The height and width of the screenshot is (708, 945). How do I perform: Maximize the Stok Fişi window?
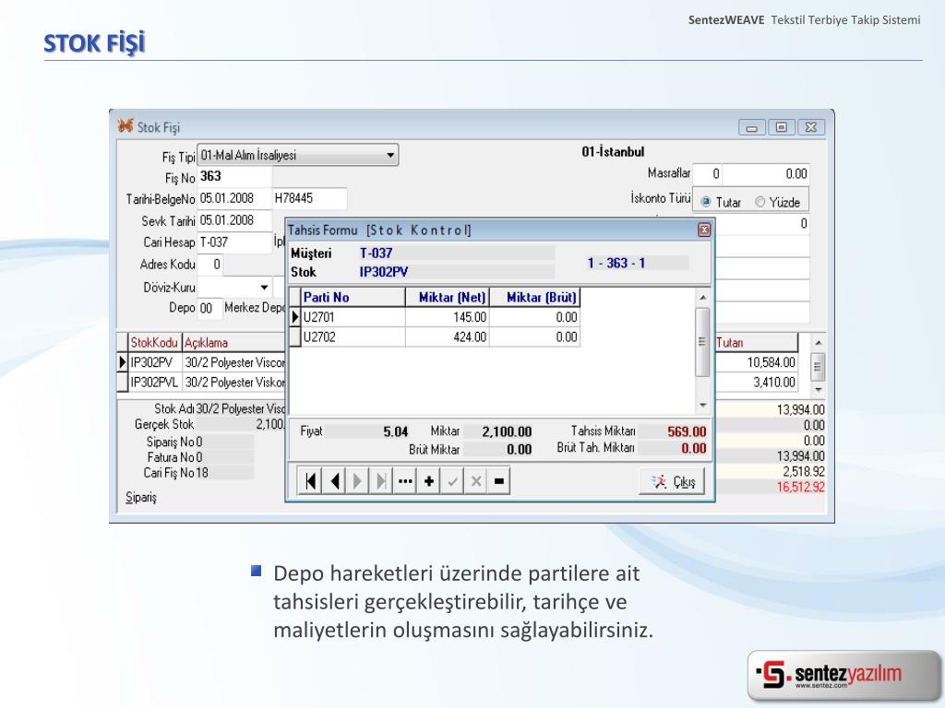point(781,127)
